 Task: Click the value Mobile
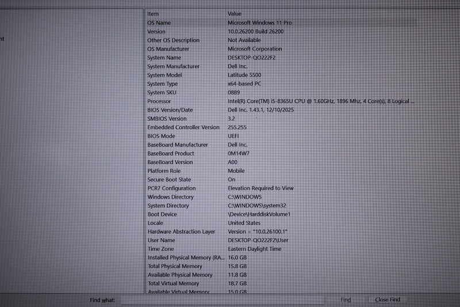(x=236, y=171)
